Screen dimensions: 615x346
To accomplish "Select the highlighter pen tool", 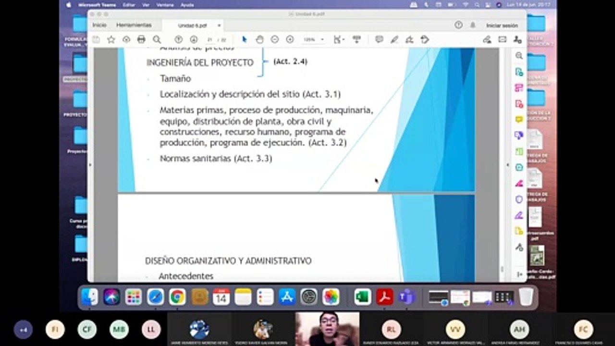I will coord(394,40).
